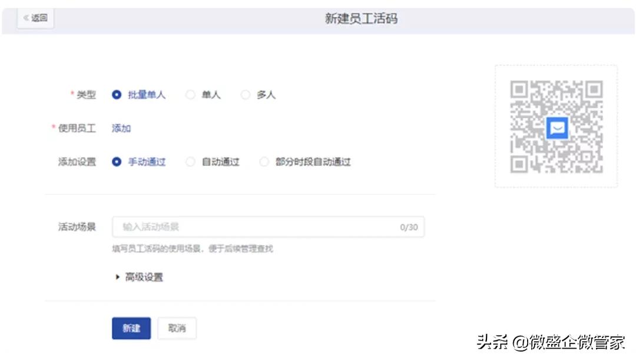This screenshot has height=361, width=636.
Task: Click the 返回 button at top left
Action: [34, 18]
